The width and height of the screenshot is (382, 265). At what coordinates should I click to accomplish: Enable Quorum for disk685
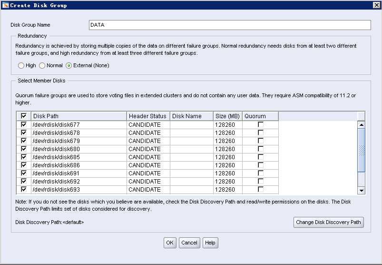pos(260,157)
